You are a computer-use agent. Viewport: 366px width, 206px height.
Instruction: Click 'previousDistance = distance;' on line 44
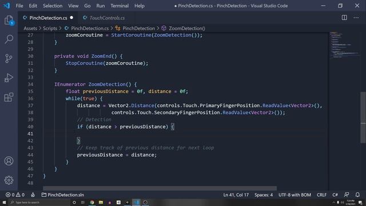(117, 155)
